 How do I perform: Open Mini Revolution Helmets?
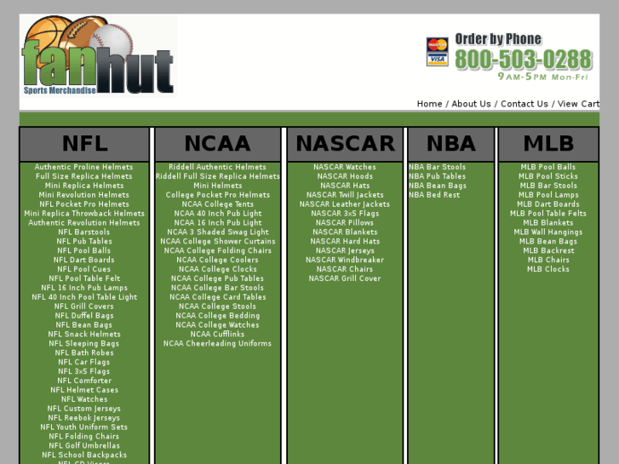pyautogui.click(x=83, y=195)
